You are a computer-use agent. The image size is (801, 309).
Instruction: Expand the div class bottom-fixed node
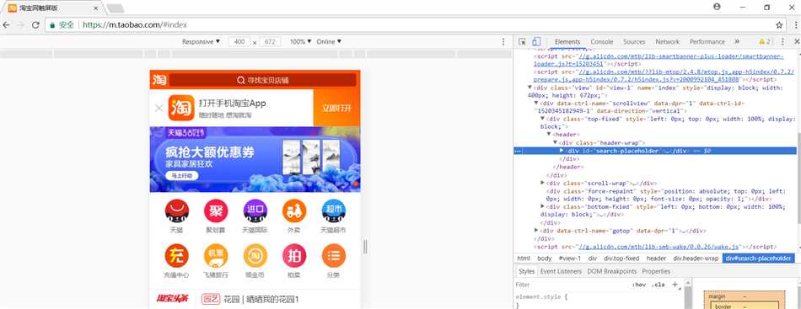[x=542, y=206]
